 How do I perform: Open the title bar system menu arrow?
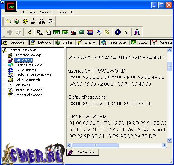tap(2, 2)
